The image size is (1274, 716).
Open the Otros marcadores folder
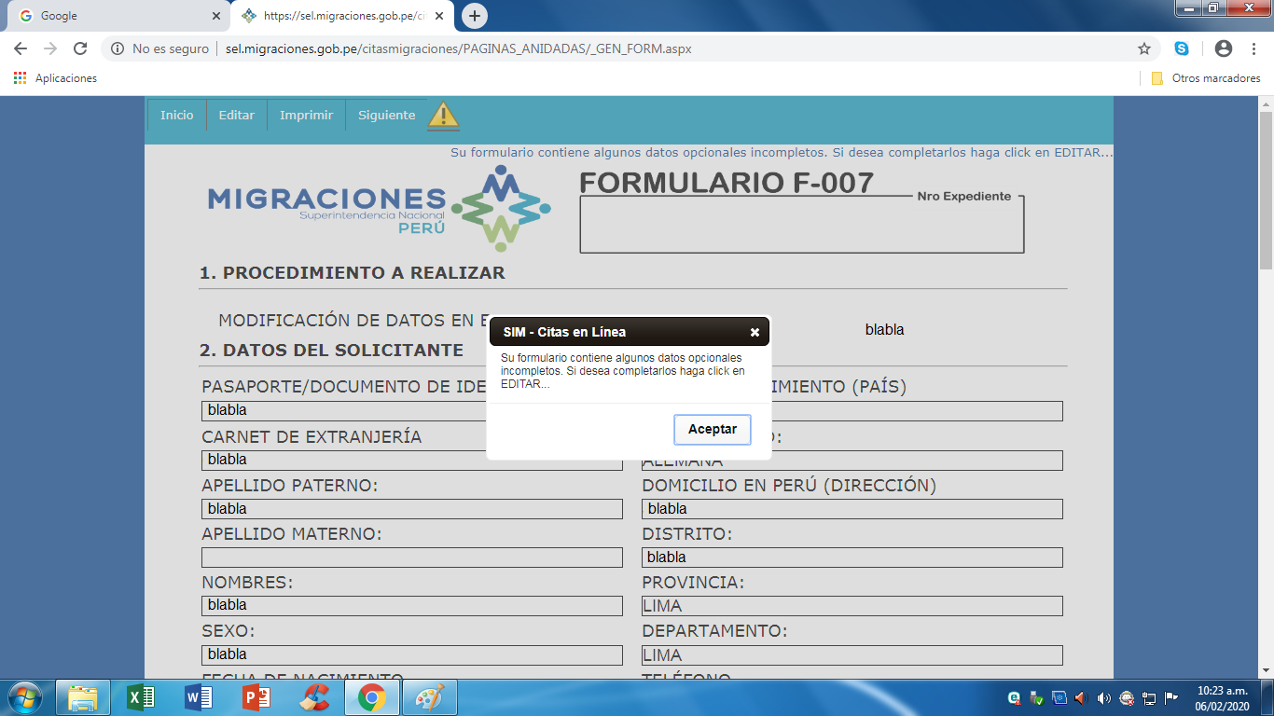[1206, 78]
